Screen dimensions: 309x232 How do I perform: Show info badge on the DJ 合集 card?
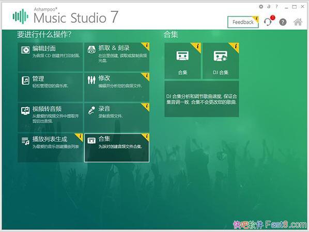[235, 47]
